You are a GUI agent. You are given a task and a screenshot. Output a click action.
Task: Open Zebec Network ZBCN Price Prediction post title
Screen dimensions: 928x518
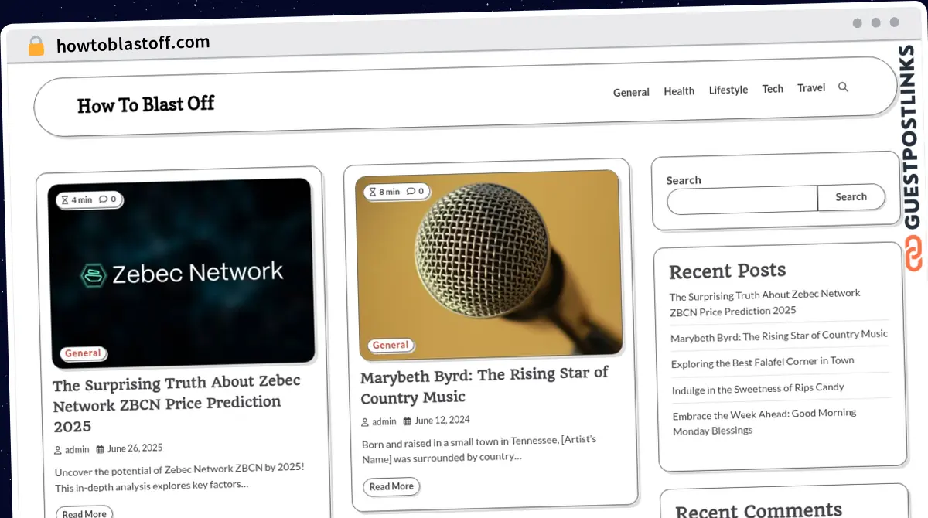177,404
